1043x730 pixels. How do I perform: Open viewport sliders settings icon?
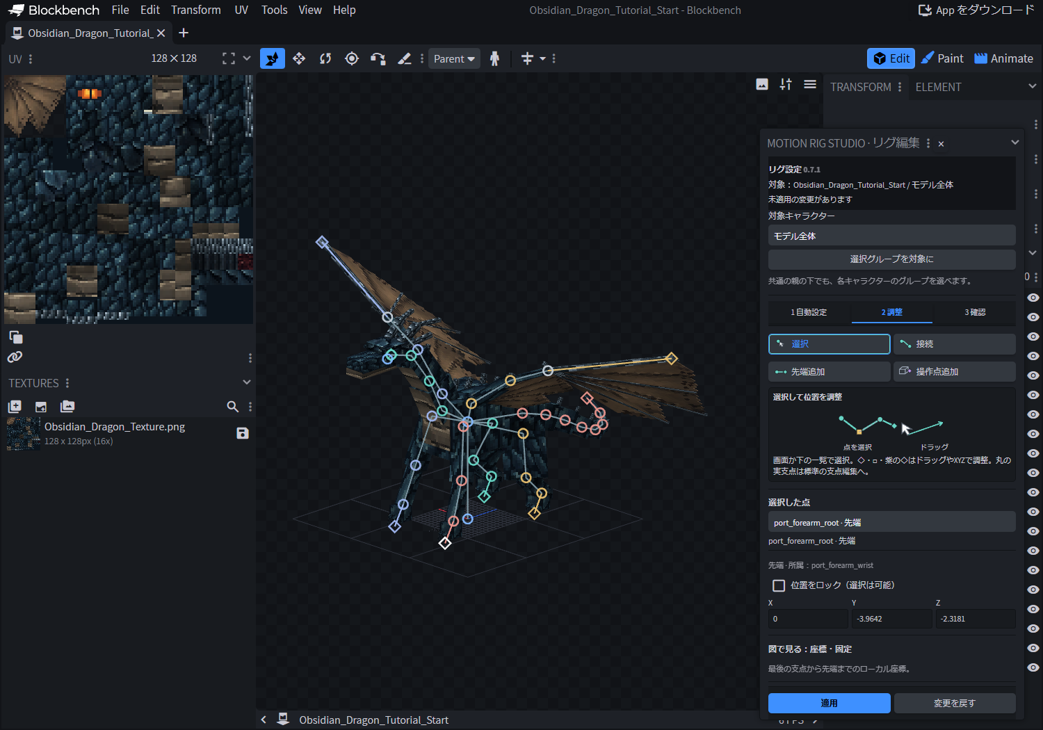786,84
